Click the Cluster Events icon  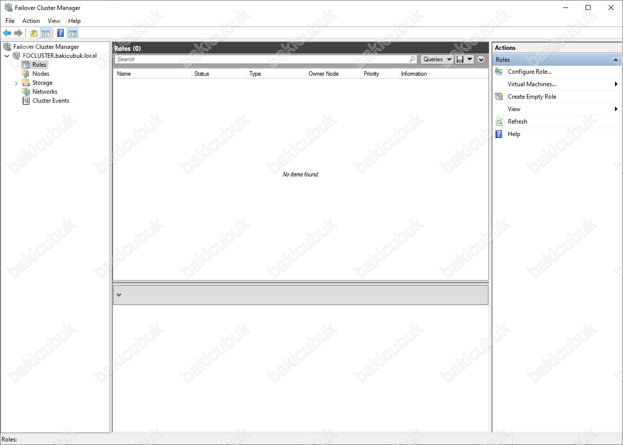point(26,101)
